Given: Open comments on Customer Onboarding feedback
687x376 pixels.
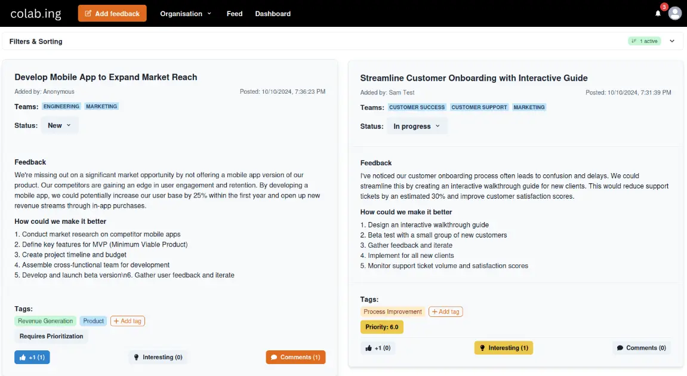Looking at the screenshot, I should click(641, 348).
